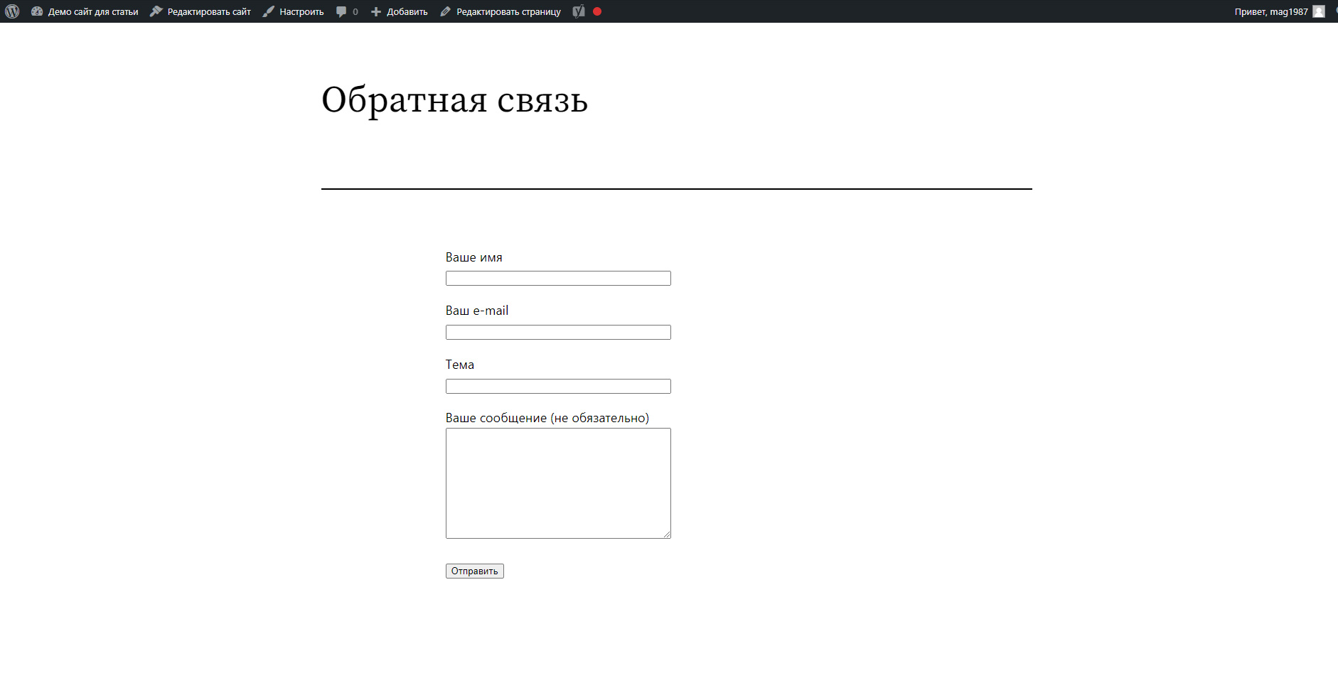Screen dimensions: 1338x683
Task: Open the "Демо сайт для статьи" menu
Action: 93,11
